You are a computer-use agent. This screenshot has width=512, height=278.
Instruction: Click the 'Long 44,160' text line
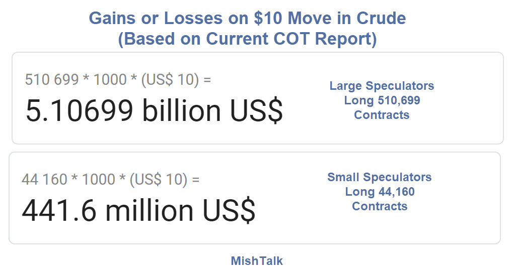pyautogui.click(x=380, y=192)
